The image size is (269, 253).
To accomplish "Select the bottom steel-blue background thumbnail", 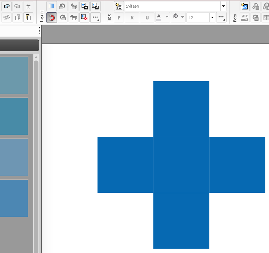I will click(x=14, y=198).
